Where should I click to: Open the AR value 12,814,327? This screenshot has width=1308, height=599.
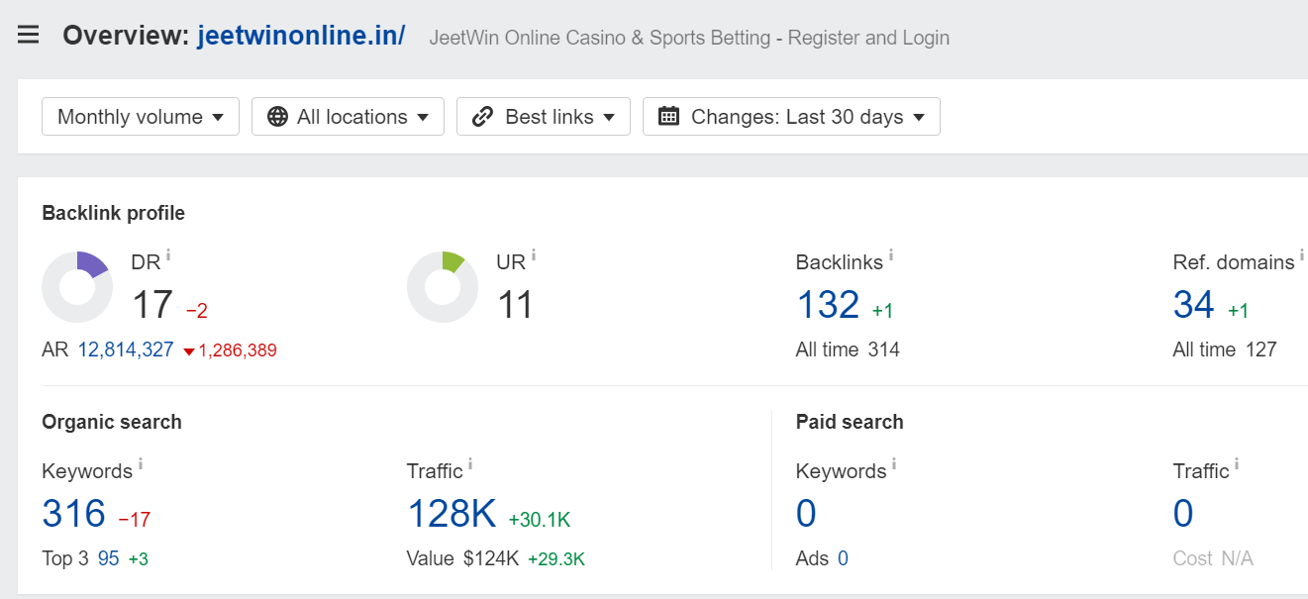pyautogui.click(x=126, y=349)
